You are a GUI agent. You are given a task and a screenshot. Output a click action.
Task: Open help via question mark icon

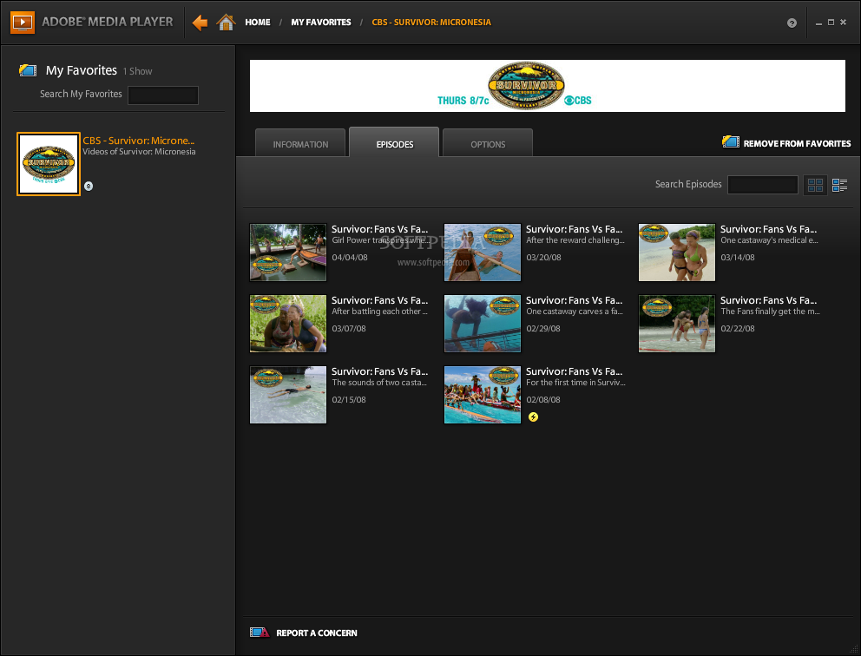(x=792, y=23)
